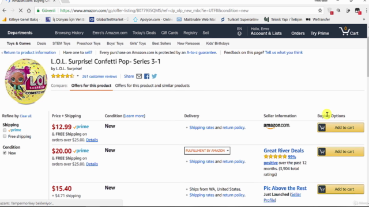Select Offers for this product tab
This screenshot has height=207, width=369.
[x=91, y=86]
